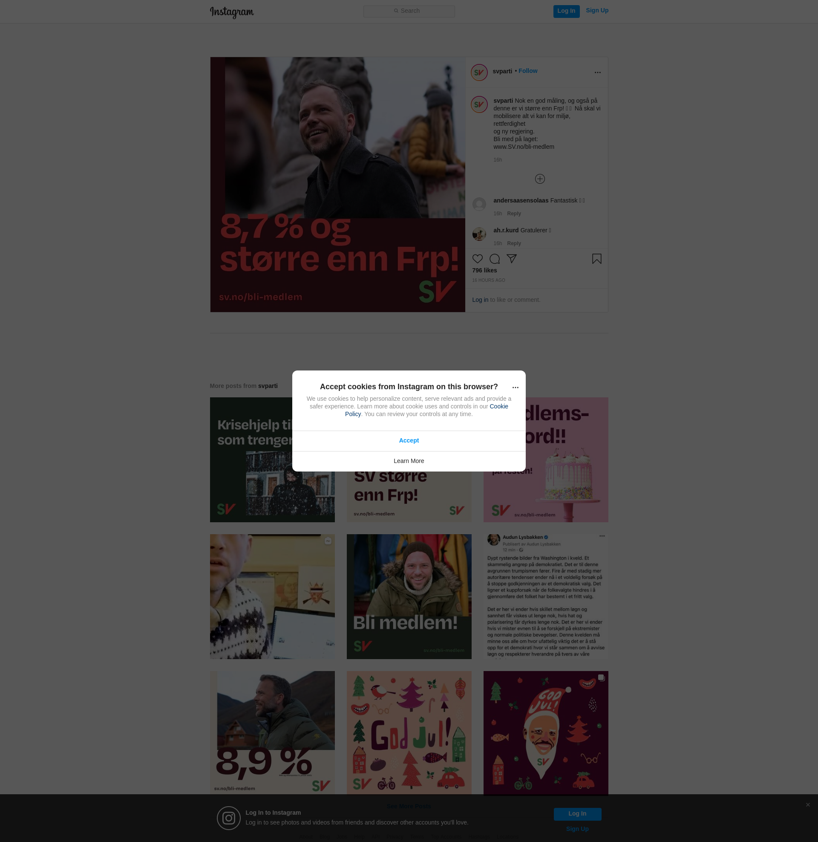Save post with bookmark icon
This screenshot has width=818, height=842.
pyautogui.click(x=597, y=259)
